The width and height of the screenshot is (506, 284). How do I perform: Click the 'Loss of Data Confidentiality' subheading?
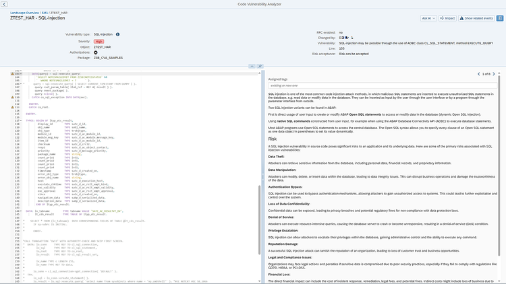(x=289, y=204)
